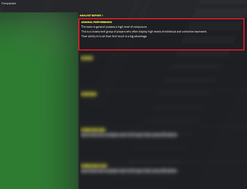Click the word 'composure' in the report
247x189 pixels.
coord(140,27)
